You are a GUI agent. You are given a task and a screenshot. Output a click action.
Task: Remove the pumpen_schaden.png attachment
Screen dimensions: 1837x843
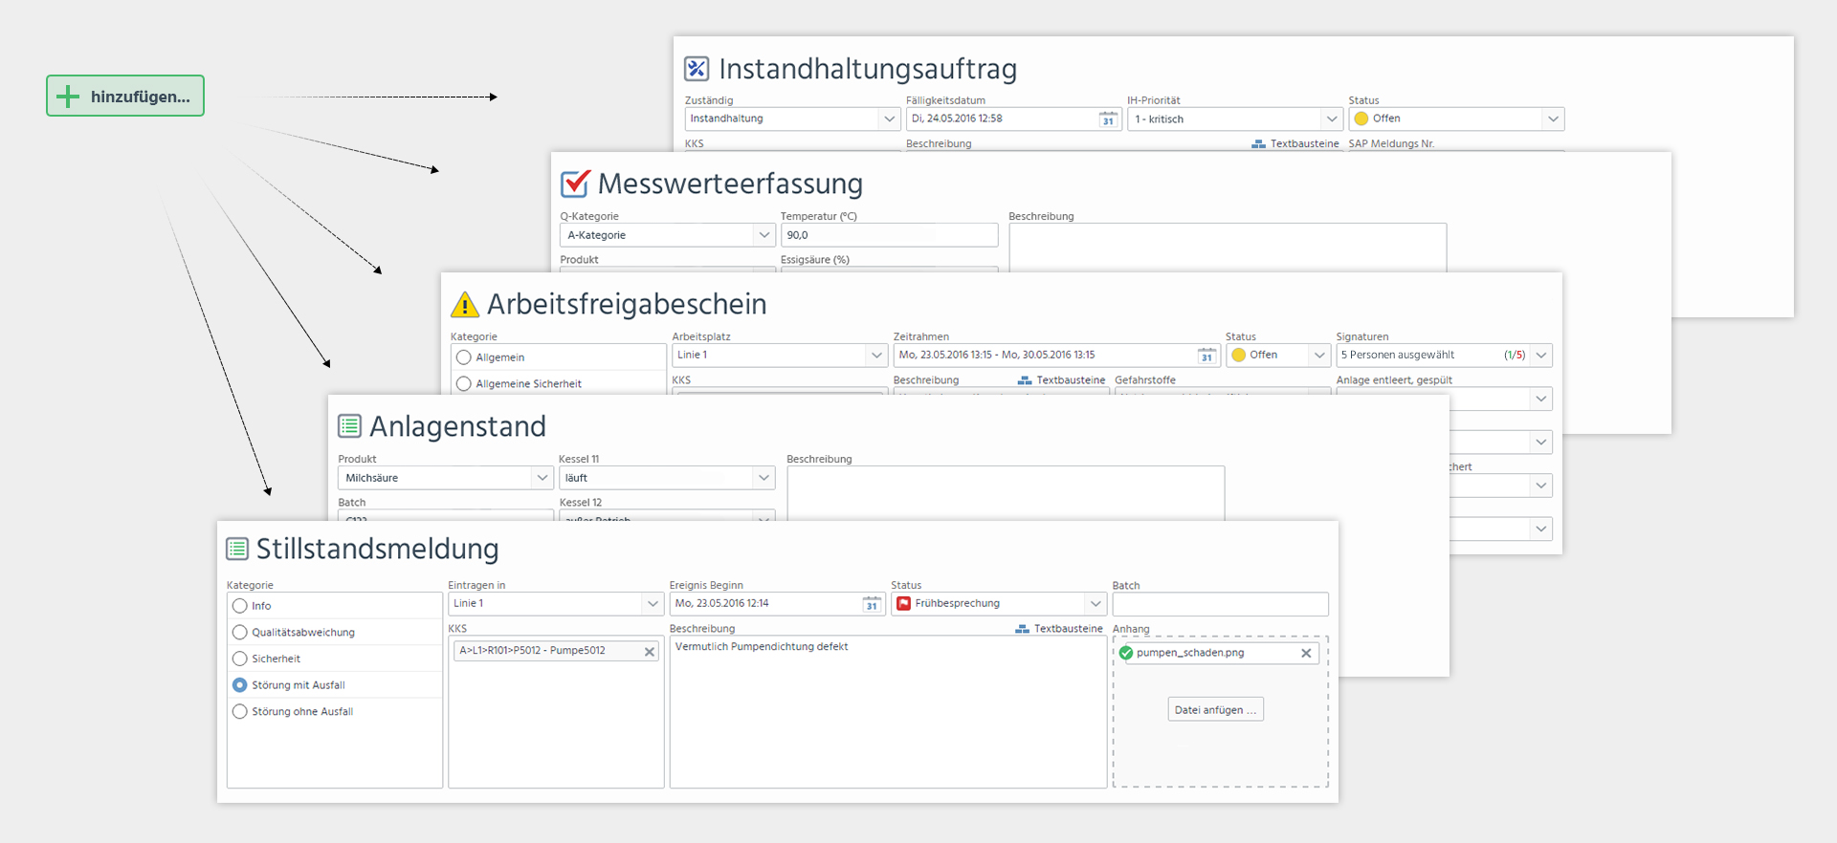1306,653
